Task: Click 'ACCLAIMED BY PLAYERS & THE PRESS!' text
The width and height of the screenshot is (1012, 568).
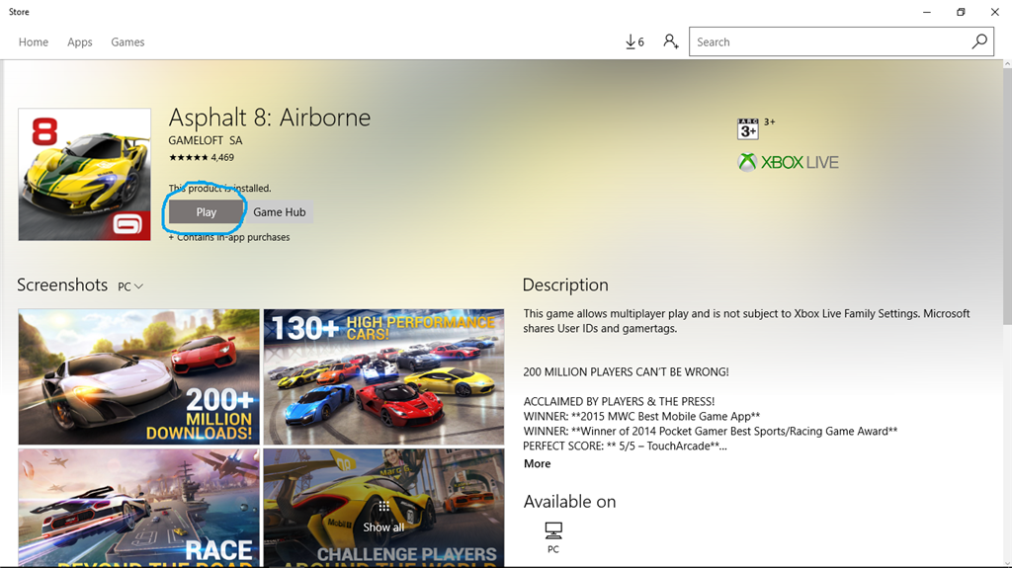Action: pyautogui.click(x=619, y=401)
